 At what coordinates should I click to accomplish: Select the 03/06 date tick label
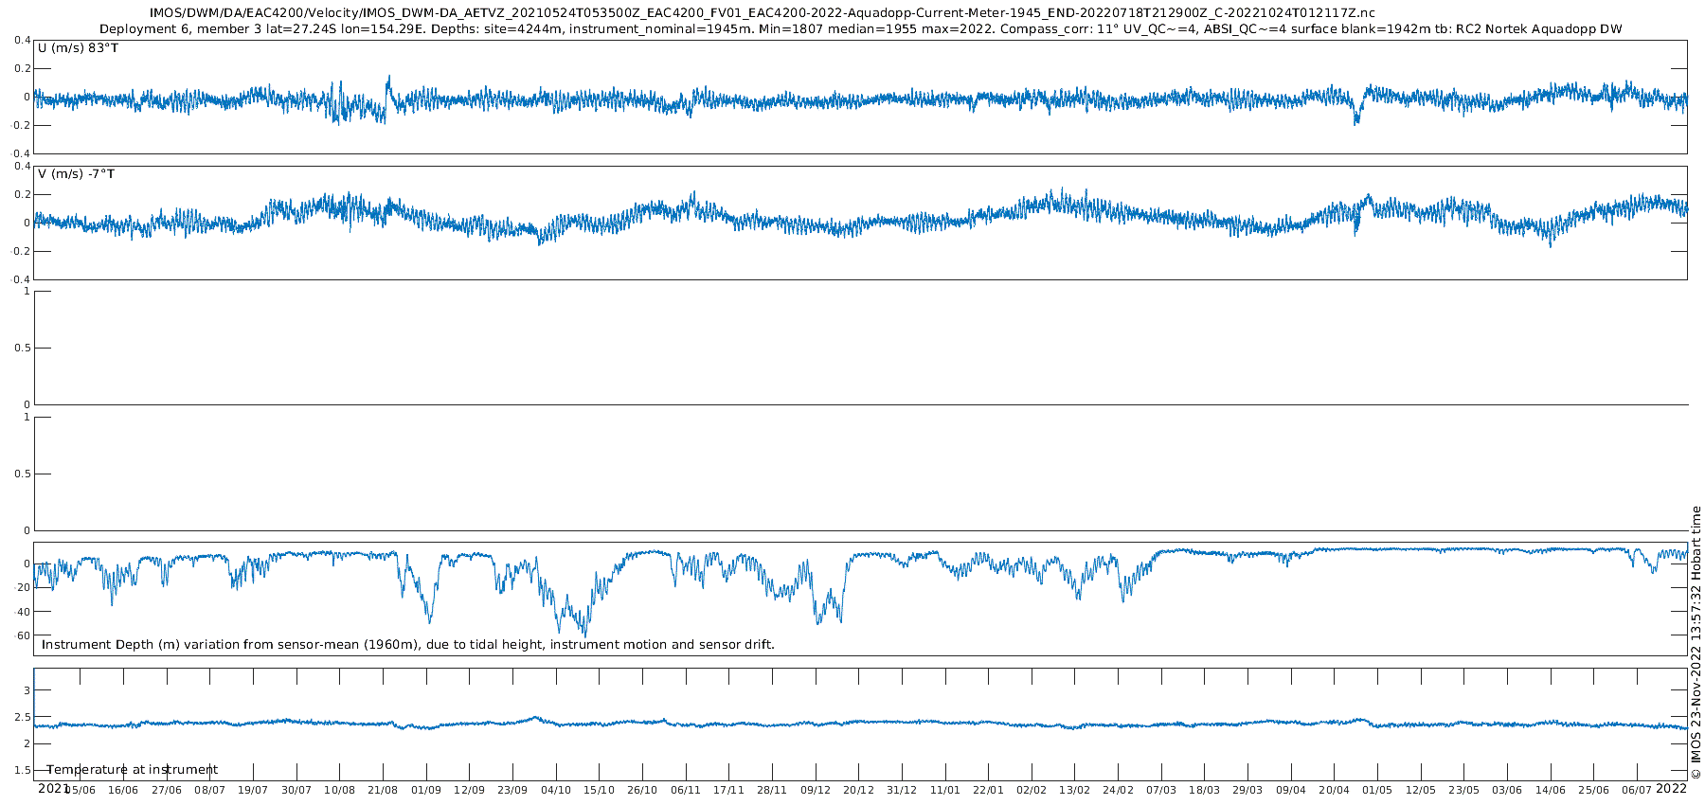(1507, 790)
